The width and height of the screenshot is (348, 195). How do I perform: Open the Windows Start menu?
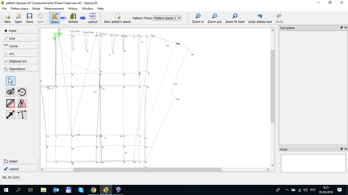[6, 190]
